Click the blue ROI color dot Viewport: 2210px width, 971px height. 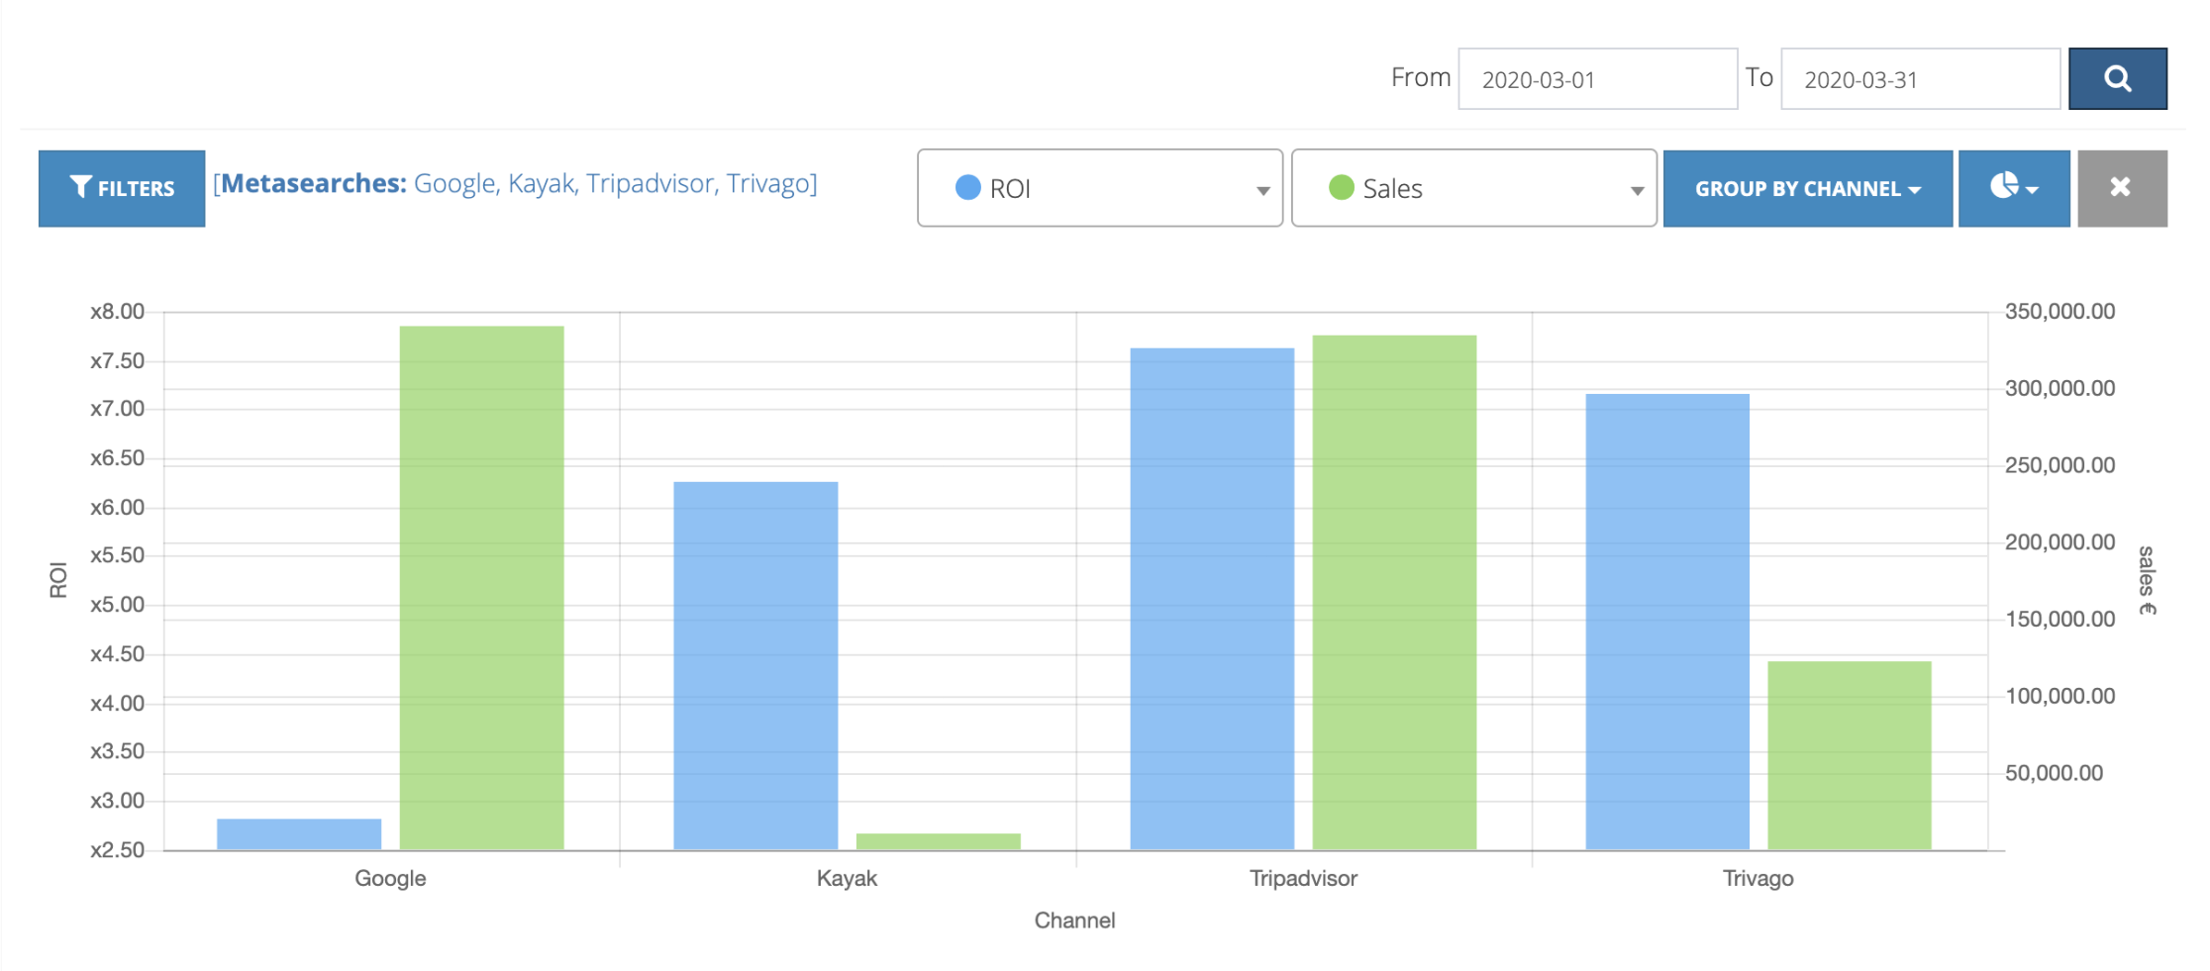pos(967,187)
